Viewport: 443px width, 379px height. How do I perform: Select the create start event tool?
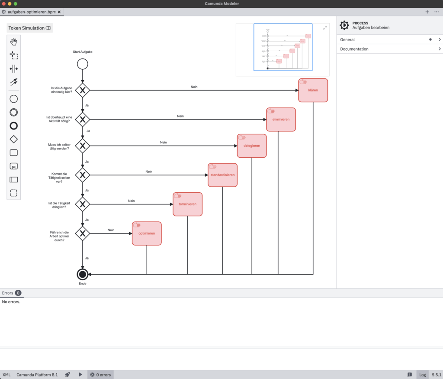pos(13,99)
